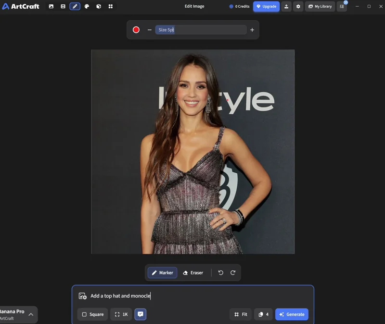Increase brush size with plus button
Viewport: 385px width, 324px height.
coord(252,30)
